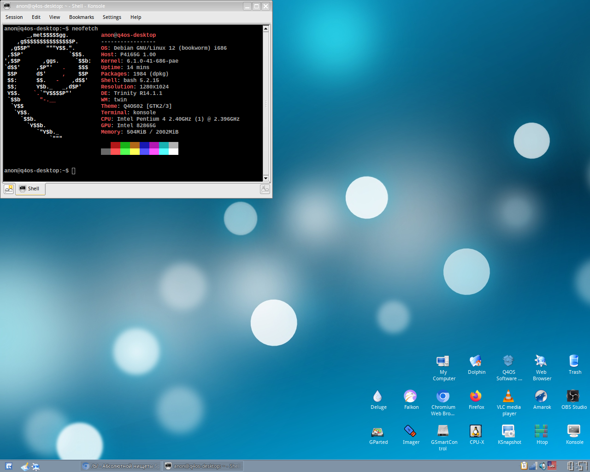
Task: Open Klipper clipboard tray icon
Action: (x=524, y=466)
